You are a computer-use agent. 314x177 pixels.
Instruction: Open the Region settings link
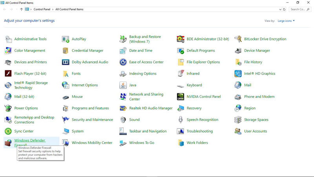(250, 108)
